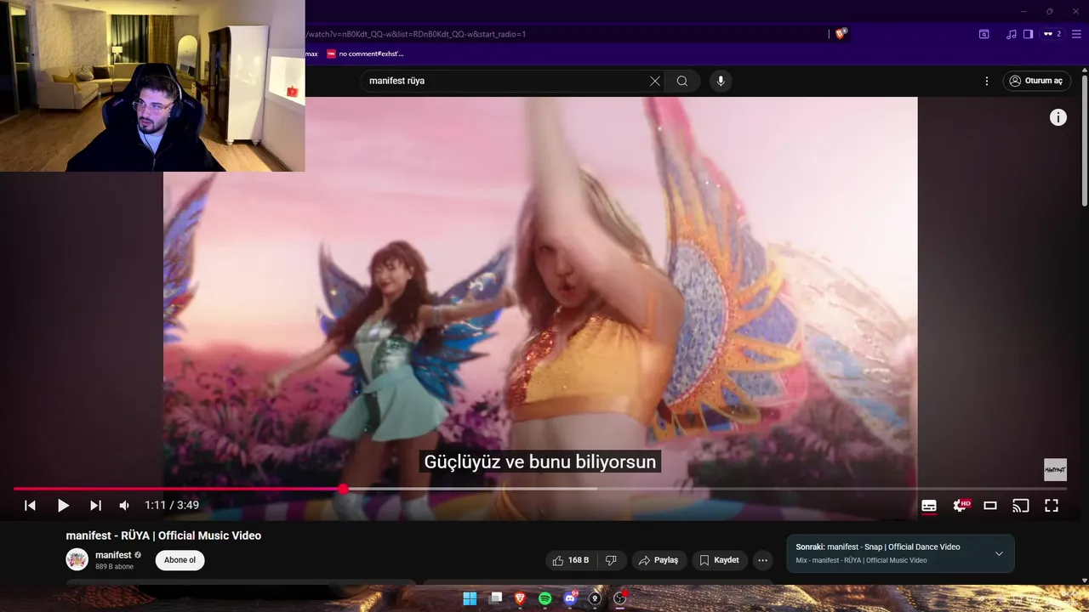Open the manifest channel avatar
1089x612 pixels.
point(77,559)
